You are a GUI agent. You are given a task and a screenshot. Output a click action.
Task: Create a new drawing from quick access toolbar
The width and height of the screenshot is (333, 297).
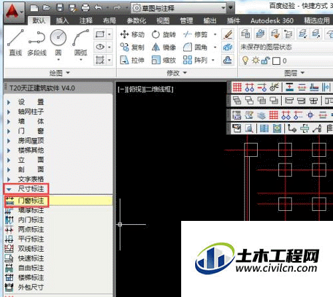(35, 8)
